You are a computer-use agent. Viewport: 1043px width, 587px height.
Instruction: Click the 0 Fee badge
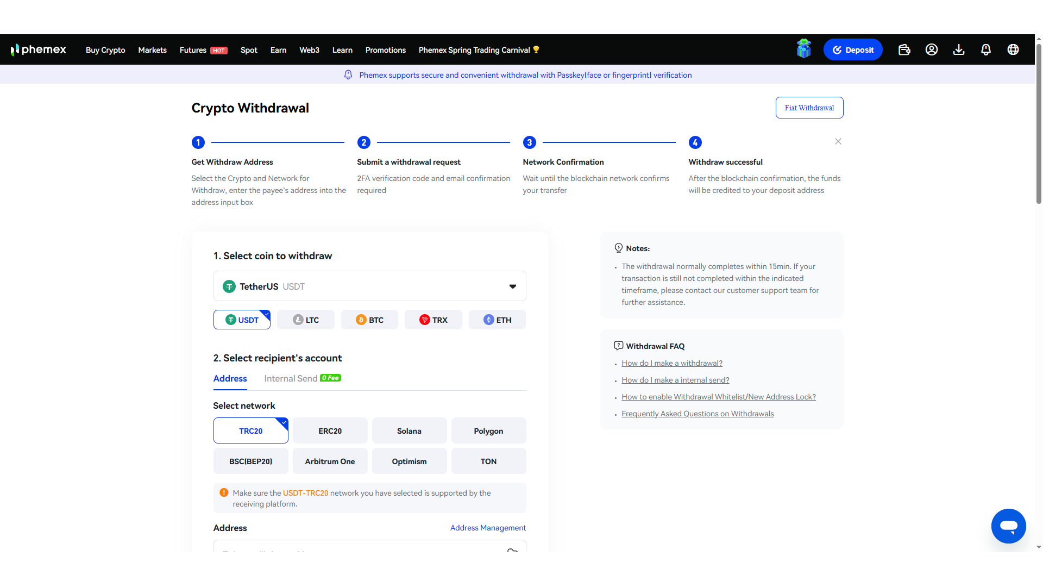pos(330,378)
